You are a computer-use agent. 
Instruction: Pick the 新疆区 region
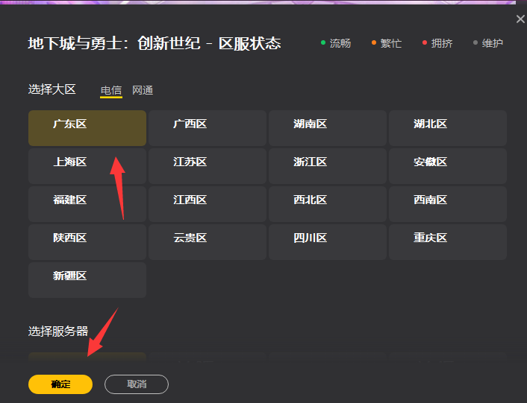tap(87, 280)
